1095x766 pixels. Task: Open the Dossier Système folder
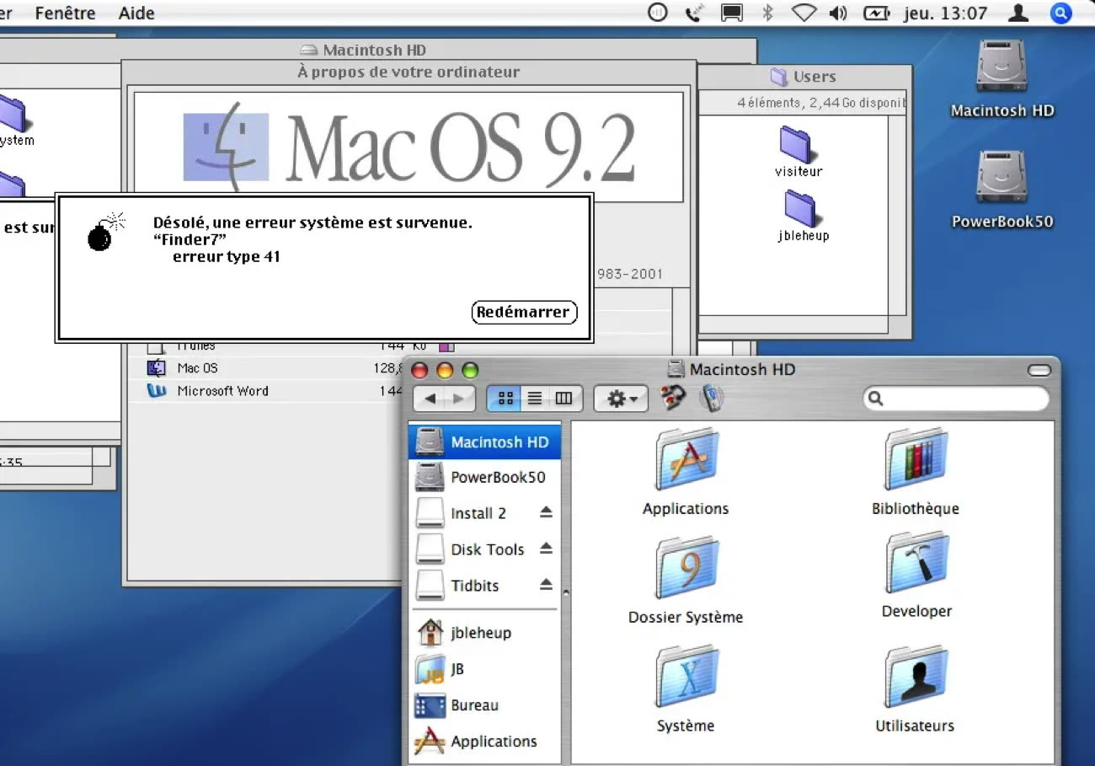pyautogui.click(x=686, y=569)
